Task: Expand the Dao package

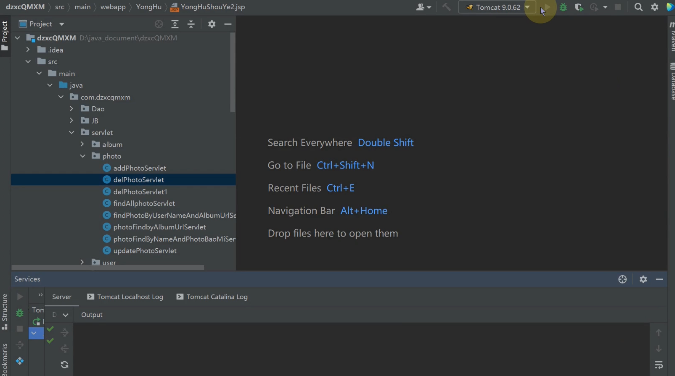Action: pos(71,109)
